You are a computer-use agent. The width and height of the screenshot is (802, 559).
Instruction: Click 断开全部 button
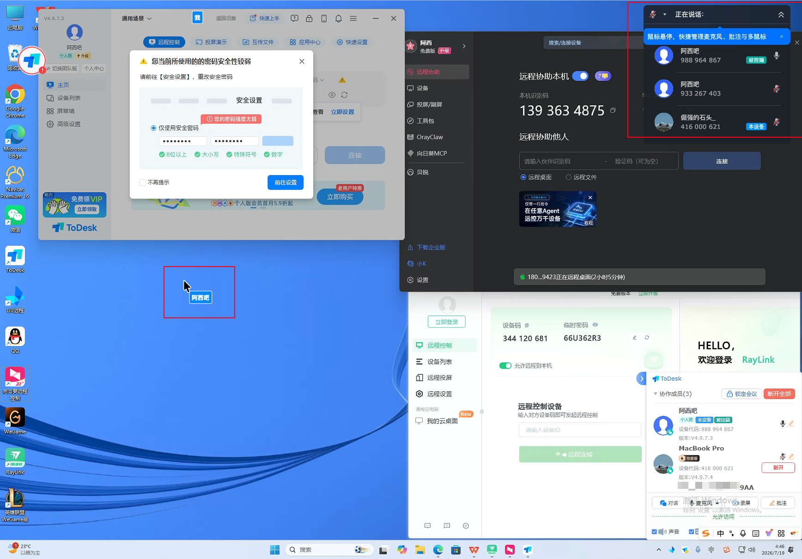click(x=779, y=394)
